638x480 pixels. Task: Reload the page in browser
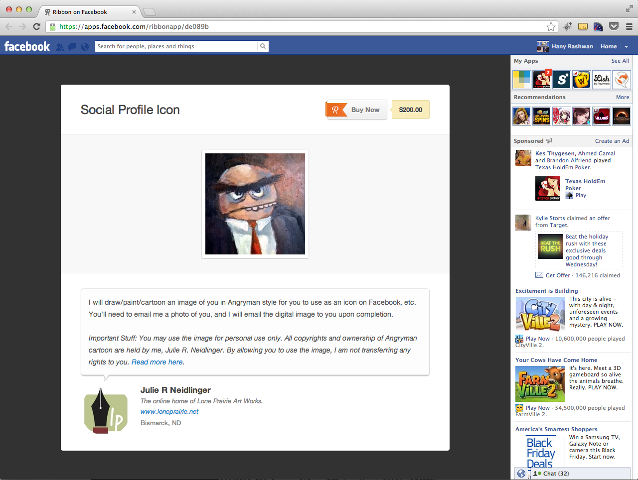click(36, 26)
